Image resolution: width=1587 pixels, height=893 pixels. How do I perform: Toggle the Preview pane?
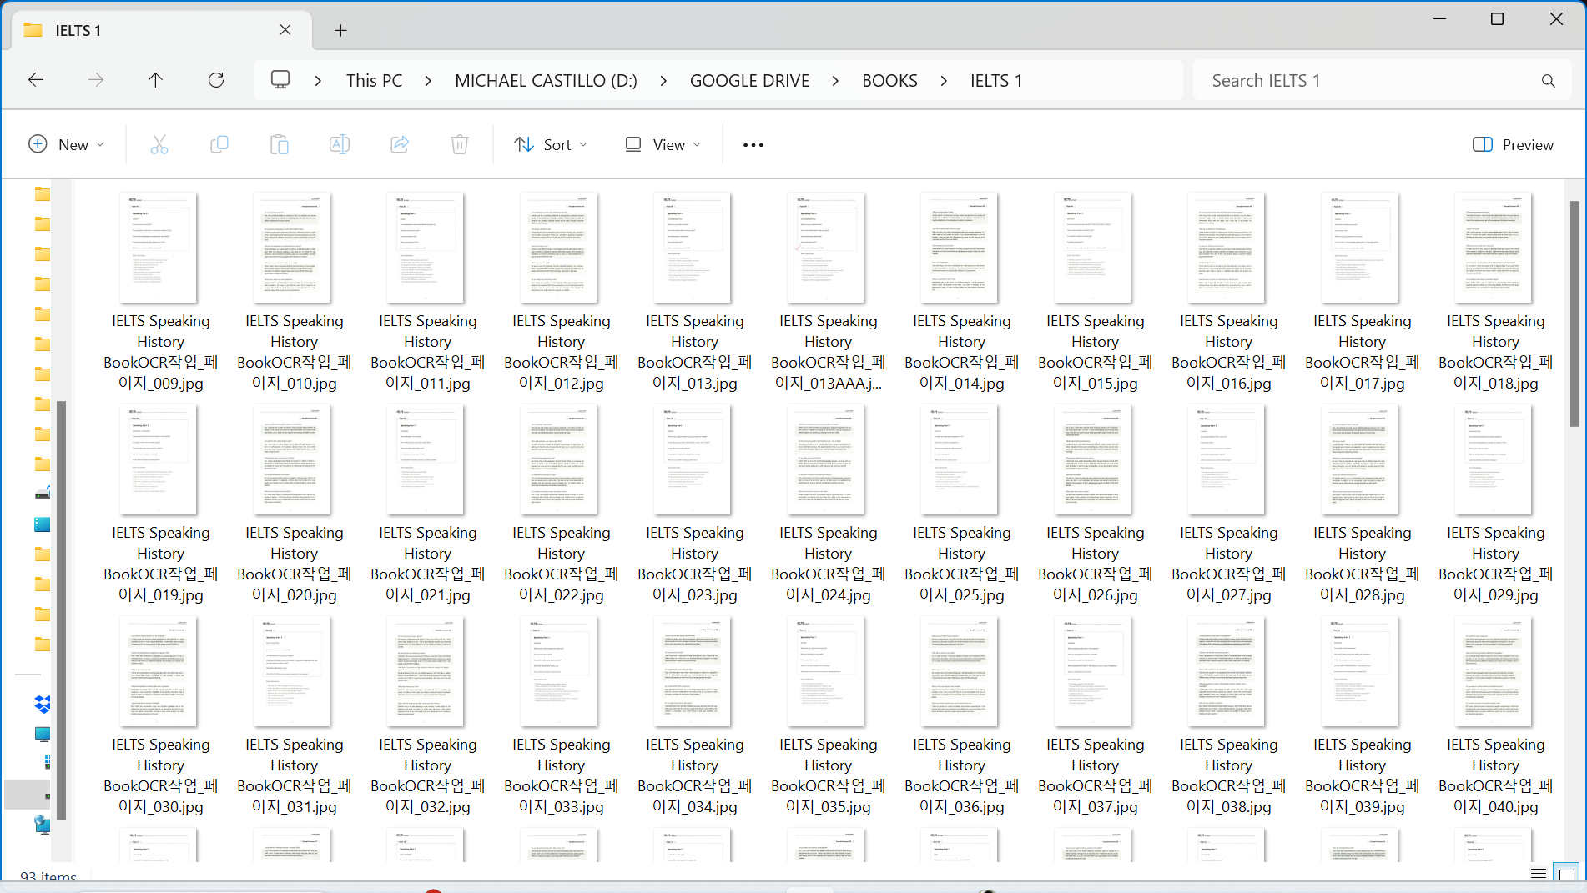[1514, 145]
